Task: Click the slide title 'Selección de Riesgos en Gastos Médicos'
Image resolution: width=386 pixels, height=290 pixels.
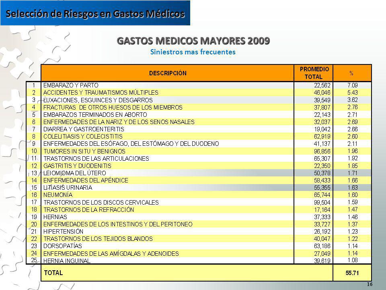Action: pyautogui.click(x=95, y=14)
